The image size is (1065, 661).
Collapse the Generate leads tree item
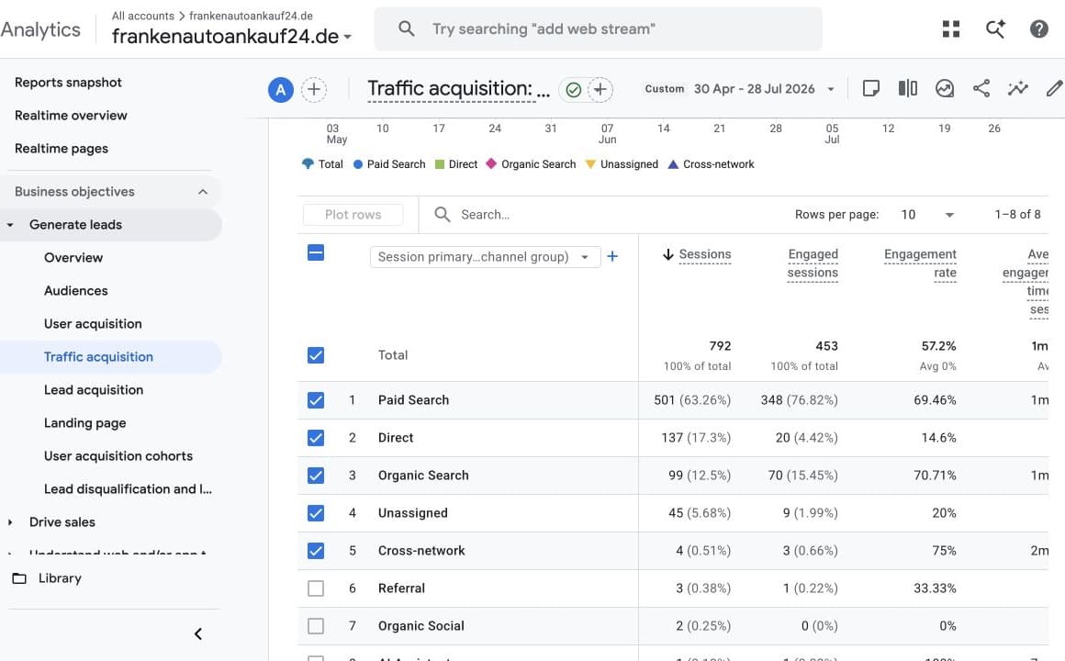tap(10, 225)
